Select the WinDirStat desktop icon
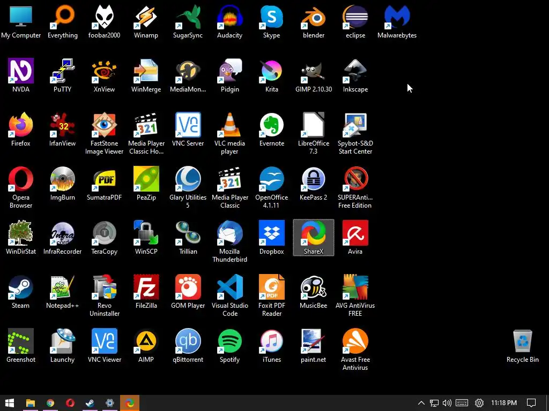 click(x=21, y=238)
